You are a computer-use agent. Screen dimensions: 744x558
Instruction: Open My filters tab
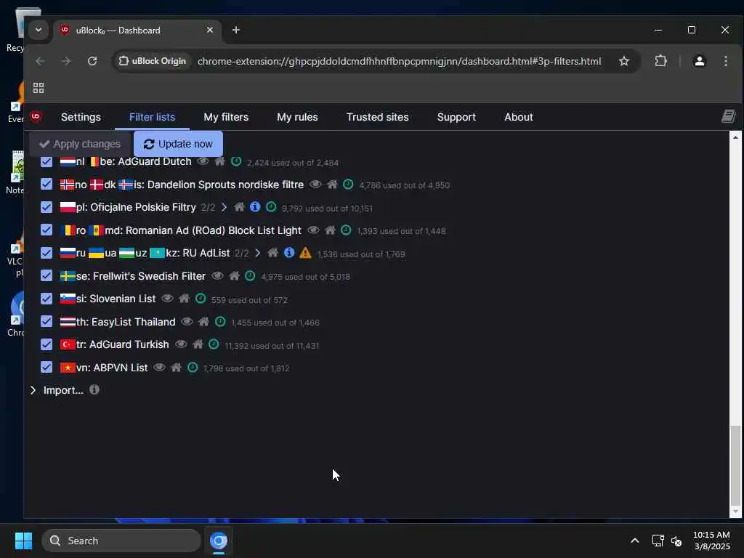pyautogui.click(x=226, y=117)
